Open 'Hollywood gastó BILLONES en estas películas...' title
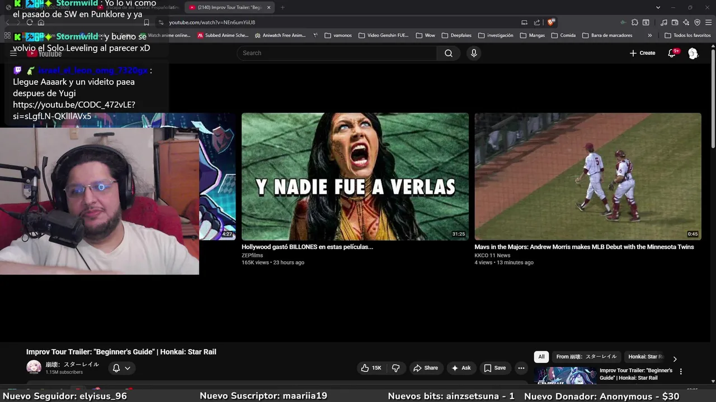 (x=307, y=247)
